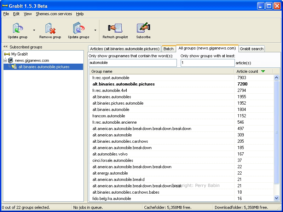This screenshot has width=283, height=212.
Task: Click the Remove group icon
Action: click(50, 28)
